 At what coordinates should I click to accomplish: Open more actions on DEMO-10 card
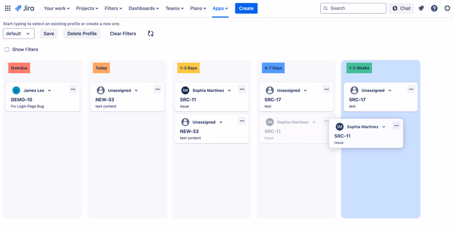(73, 89)
